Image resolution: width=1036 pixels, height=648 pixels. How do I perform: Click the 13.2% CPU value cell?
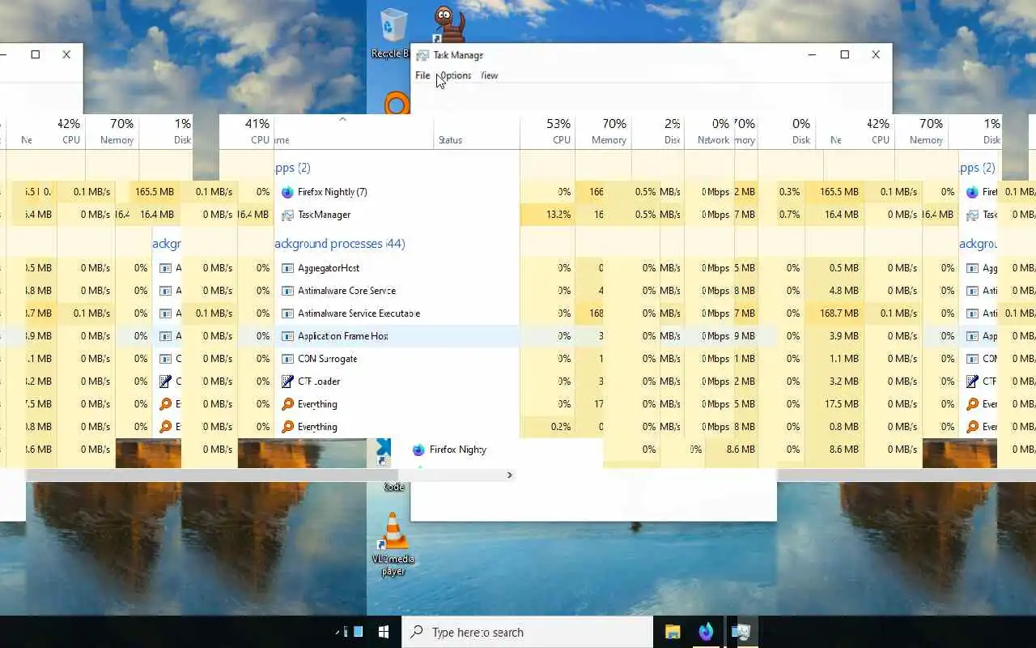pos(548,215)
